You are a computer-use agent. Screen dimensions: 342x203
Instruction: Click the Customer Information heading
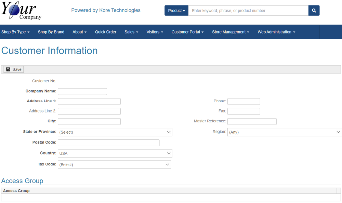(50, 51)
